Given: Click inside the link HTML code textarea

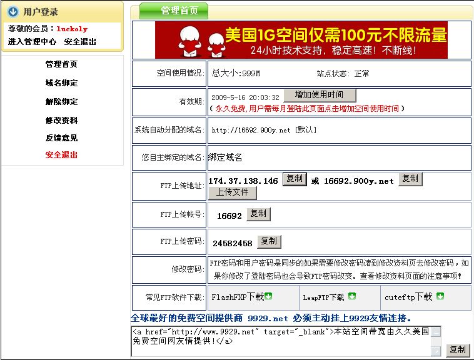Looking at the screenshot, I should [281, 341].
